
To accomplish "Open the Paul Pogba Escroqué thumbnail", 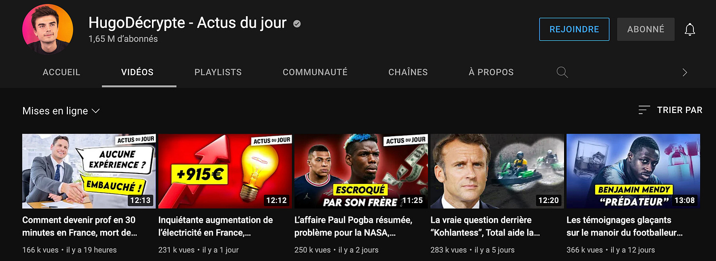I will pos(361,171).
